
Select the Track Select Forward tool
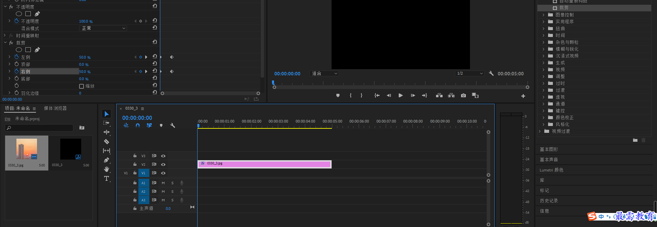pos(107,123)
